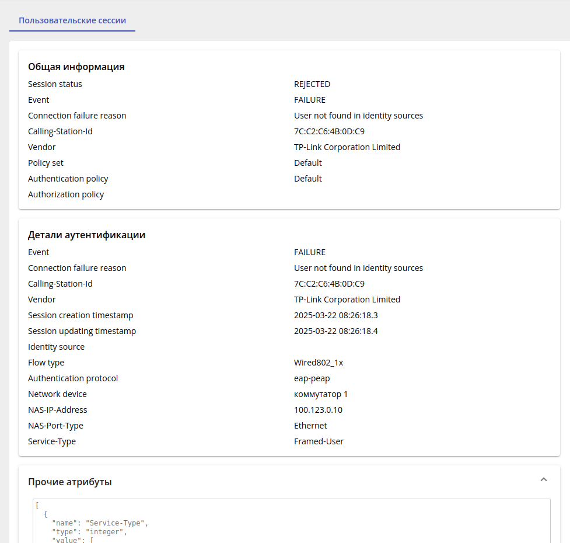Click the Wired802_1x flow type value
Screen dimensions: 570x543
[x=319, y=363]
